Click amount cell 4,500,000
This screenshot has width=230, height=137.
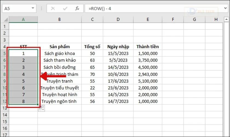[x=148, y=67]
